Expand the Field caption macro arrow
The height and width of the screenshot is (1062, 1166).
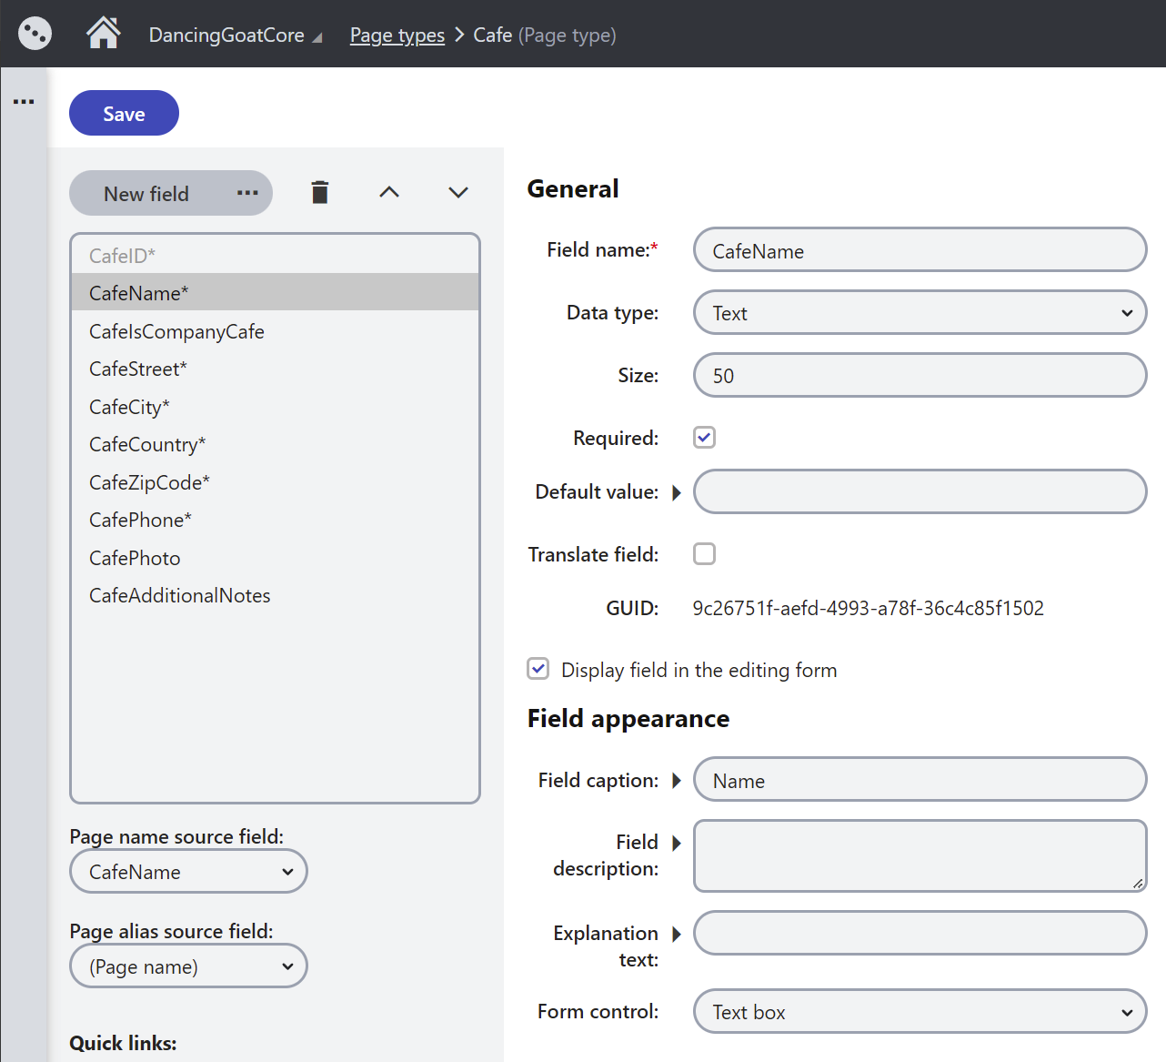point(677,781)
